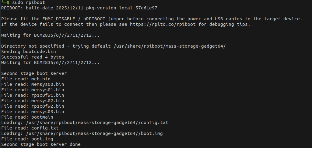312x148 pixels.
Task: Click the RPIBOOT build-date version line
Action: pos(79,8)
